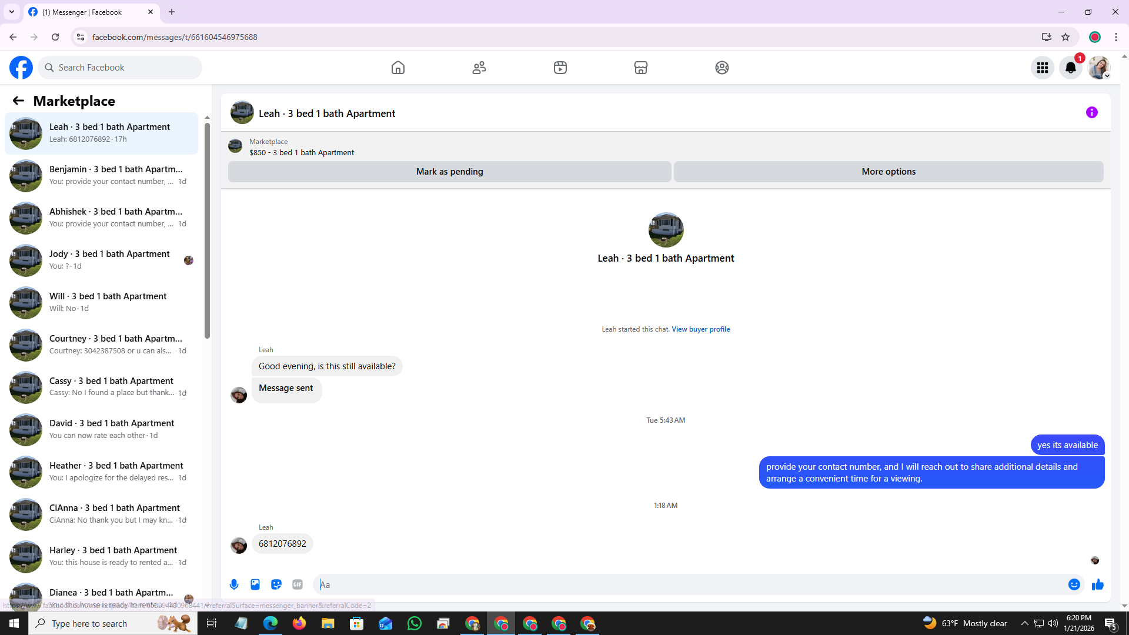Viewport: 1129px width, 635px height.
Task: Switch to Marketplace tab in top navigation
Action: [x=640, y=68]
